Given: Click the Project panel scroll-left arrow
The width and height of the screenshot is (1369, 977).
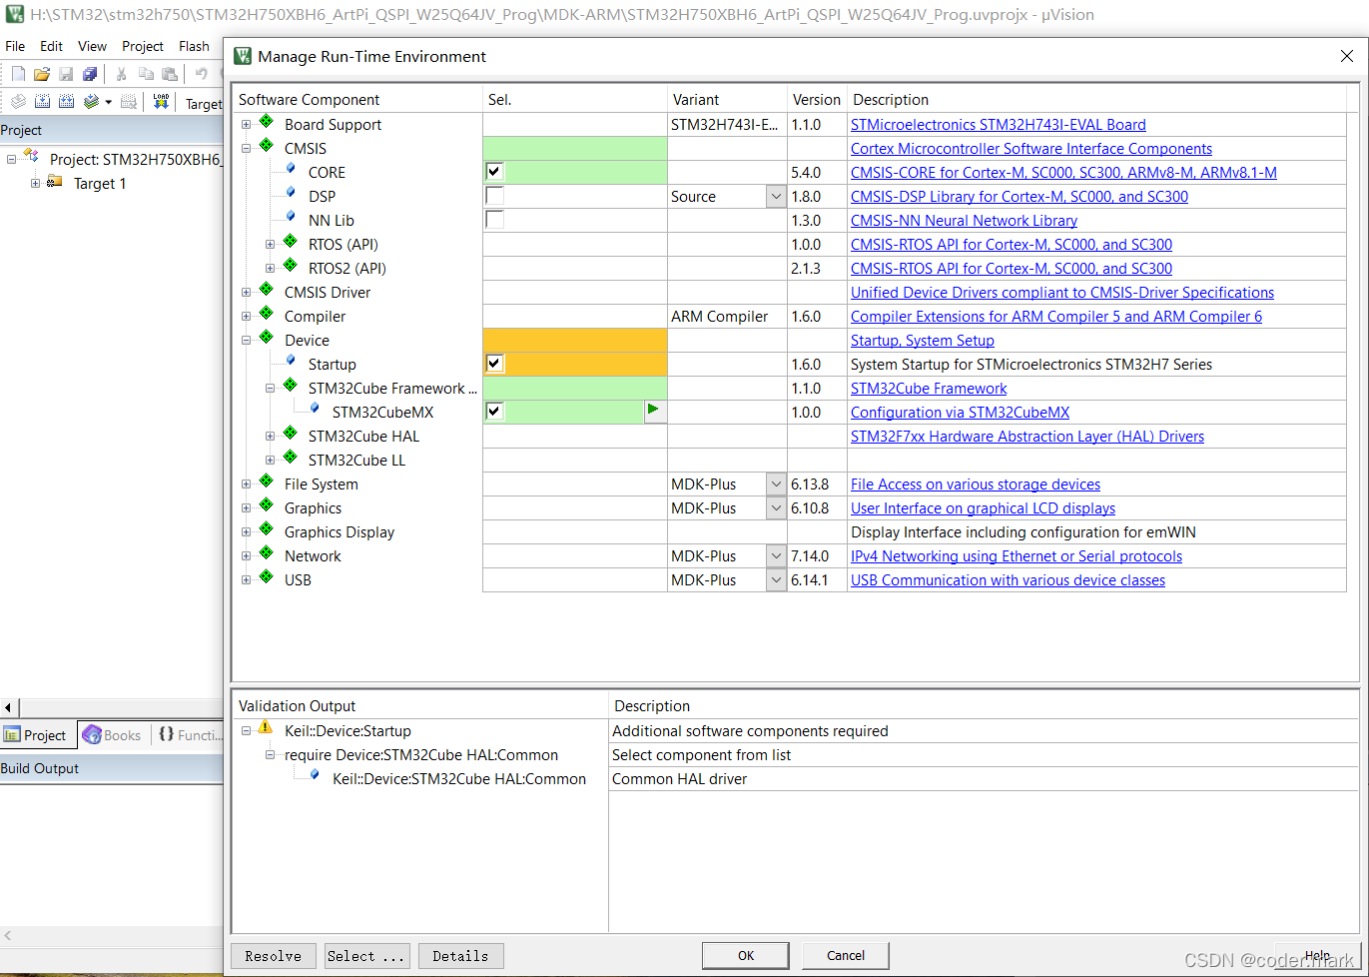Looking at the screenshot, I should coord(8,707).
